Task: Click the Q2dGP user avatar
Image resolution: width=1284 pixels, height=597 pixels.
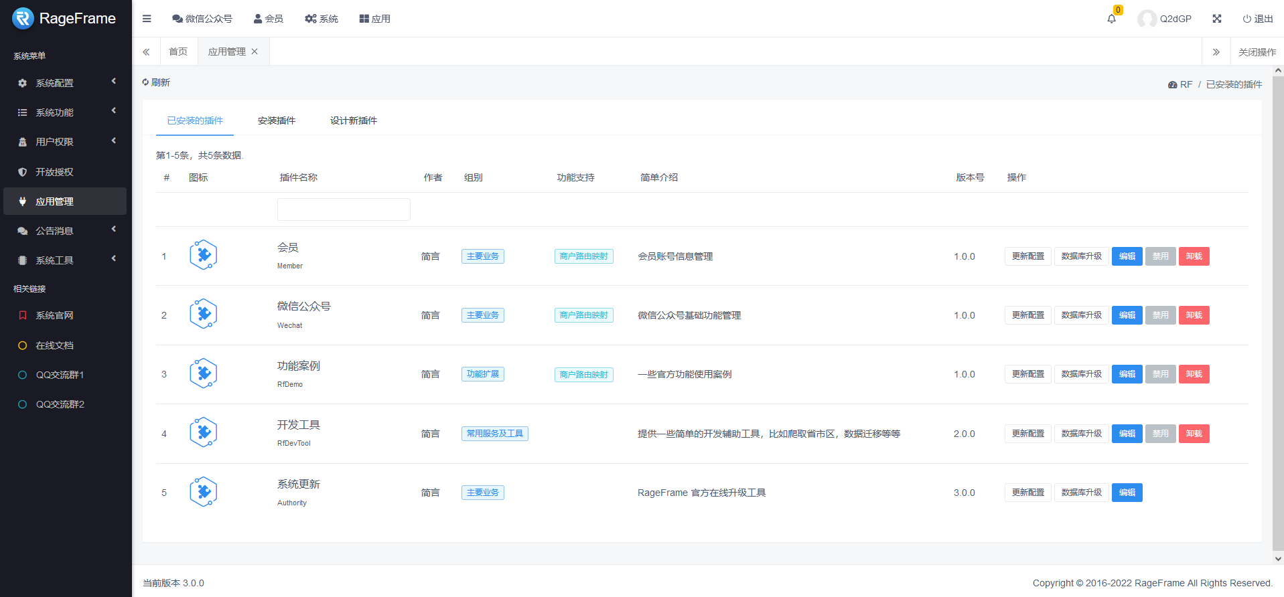Action: pyautogui.click(x=1147, y=19)
